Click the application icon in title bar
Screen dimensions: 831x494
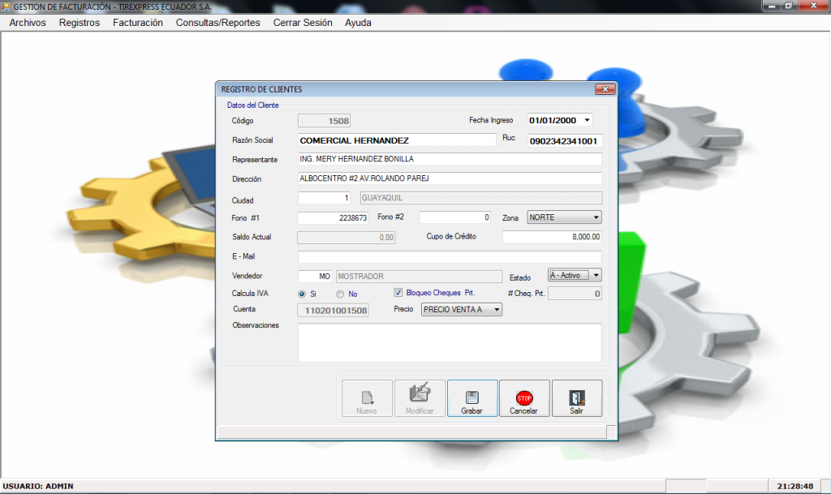[6, 6]
